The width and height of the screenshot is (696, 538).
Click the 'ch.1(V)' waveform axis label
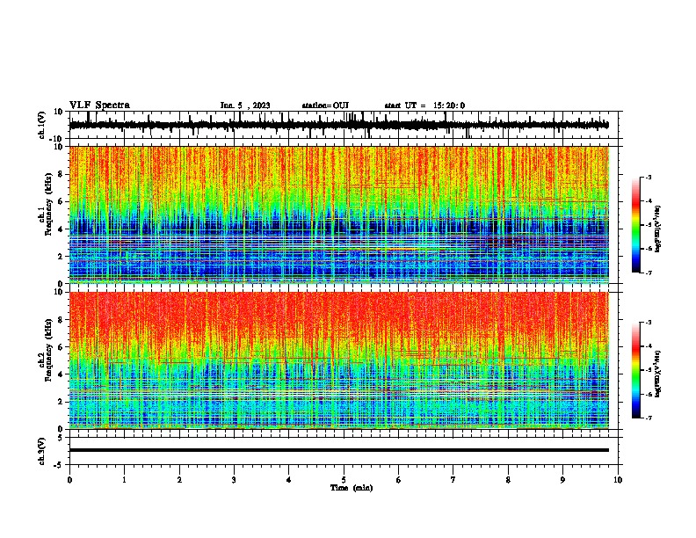coord(42,125)
